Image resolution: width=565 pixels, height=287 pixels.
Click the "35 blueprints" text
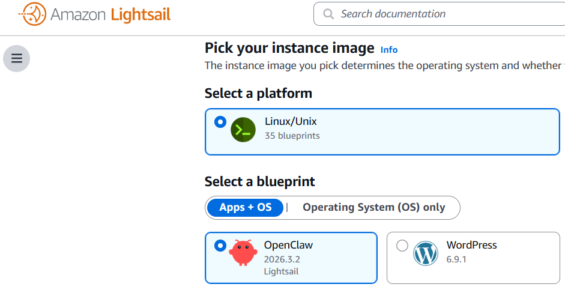tap(292, 136)
